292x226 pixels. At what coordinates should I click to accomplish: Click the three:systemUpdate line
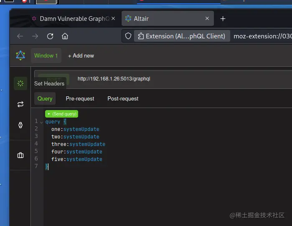(78, 144)
